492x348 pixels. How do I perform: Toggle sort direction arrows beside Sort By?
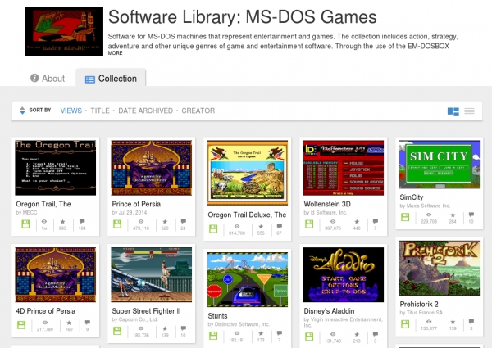coord(22,111)
